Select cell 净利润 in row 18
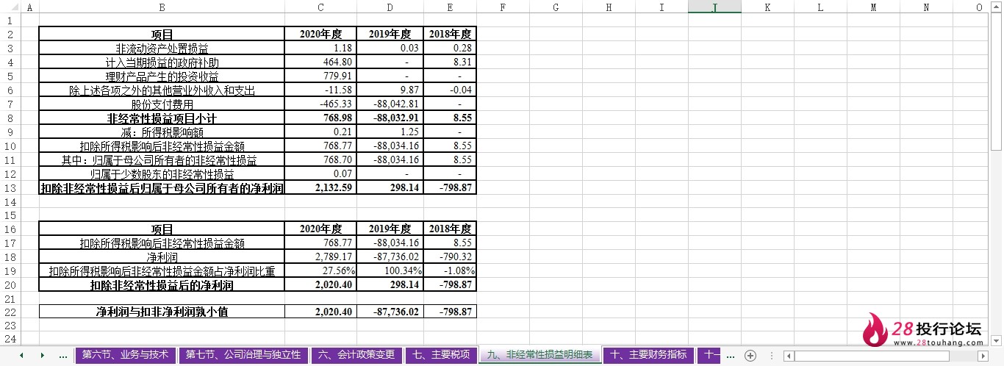The width and height of the screenshot is (1004, 366). coord(162,257)
